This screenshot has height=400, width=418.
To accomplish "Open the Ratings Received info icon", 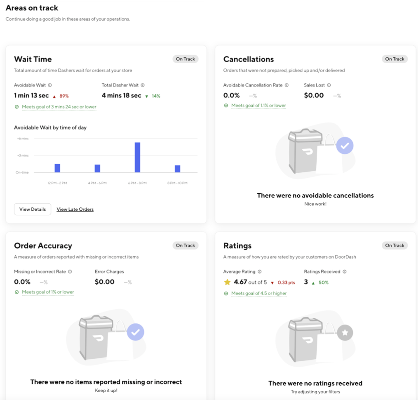I will click(345, 272).
